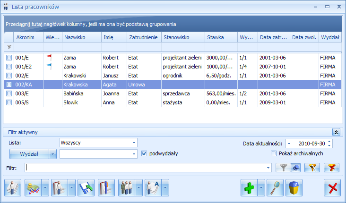Enable Pokaż archiwalnych checkbox
This screenshot has height=203, width=346.
pyautogui.click(x=274, y=153)
